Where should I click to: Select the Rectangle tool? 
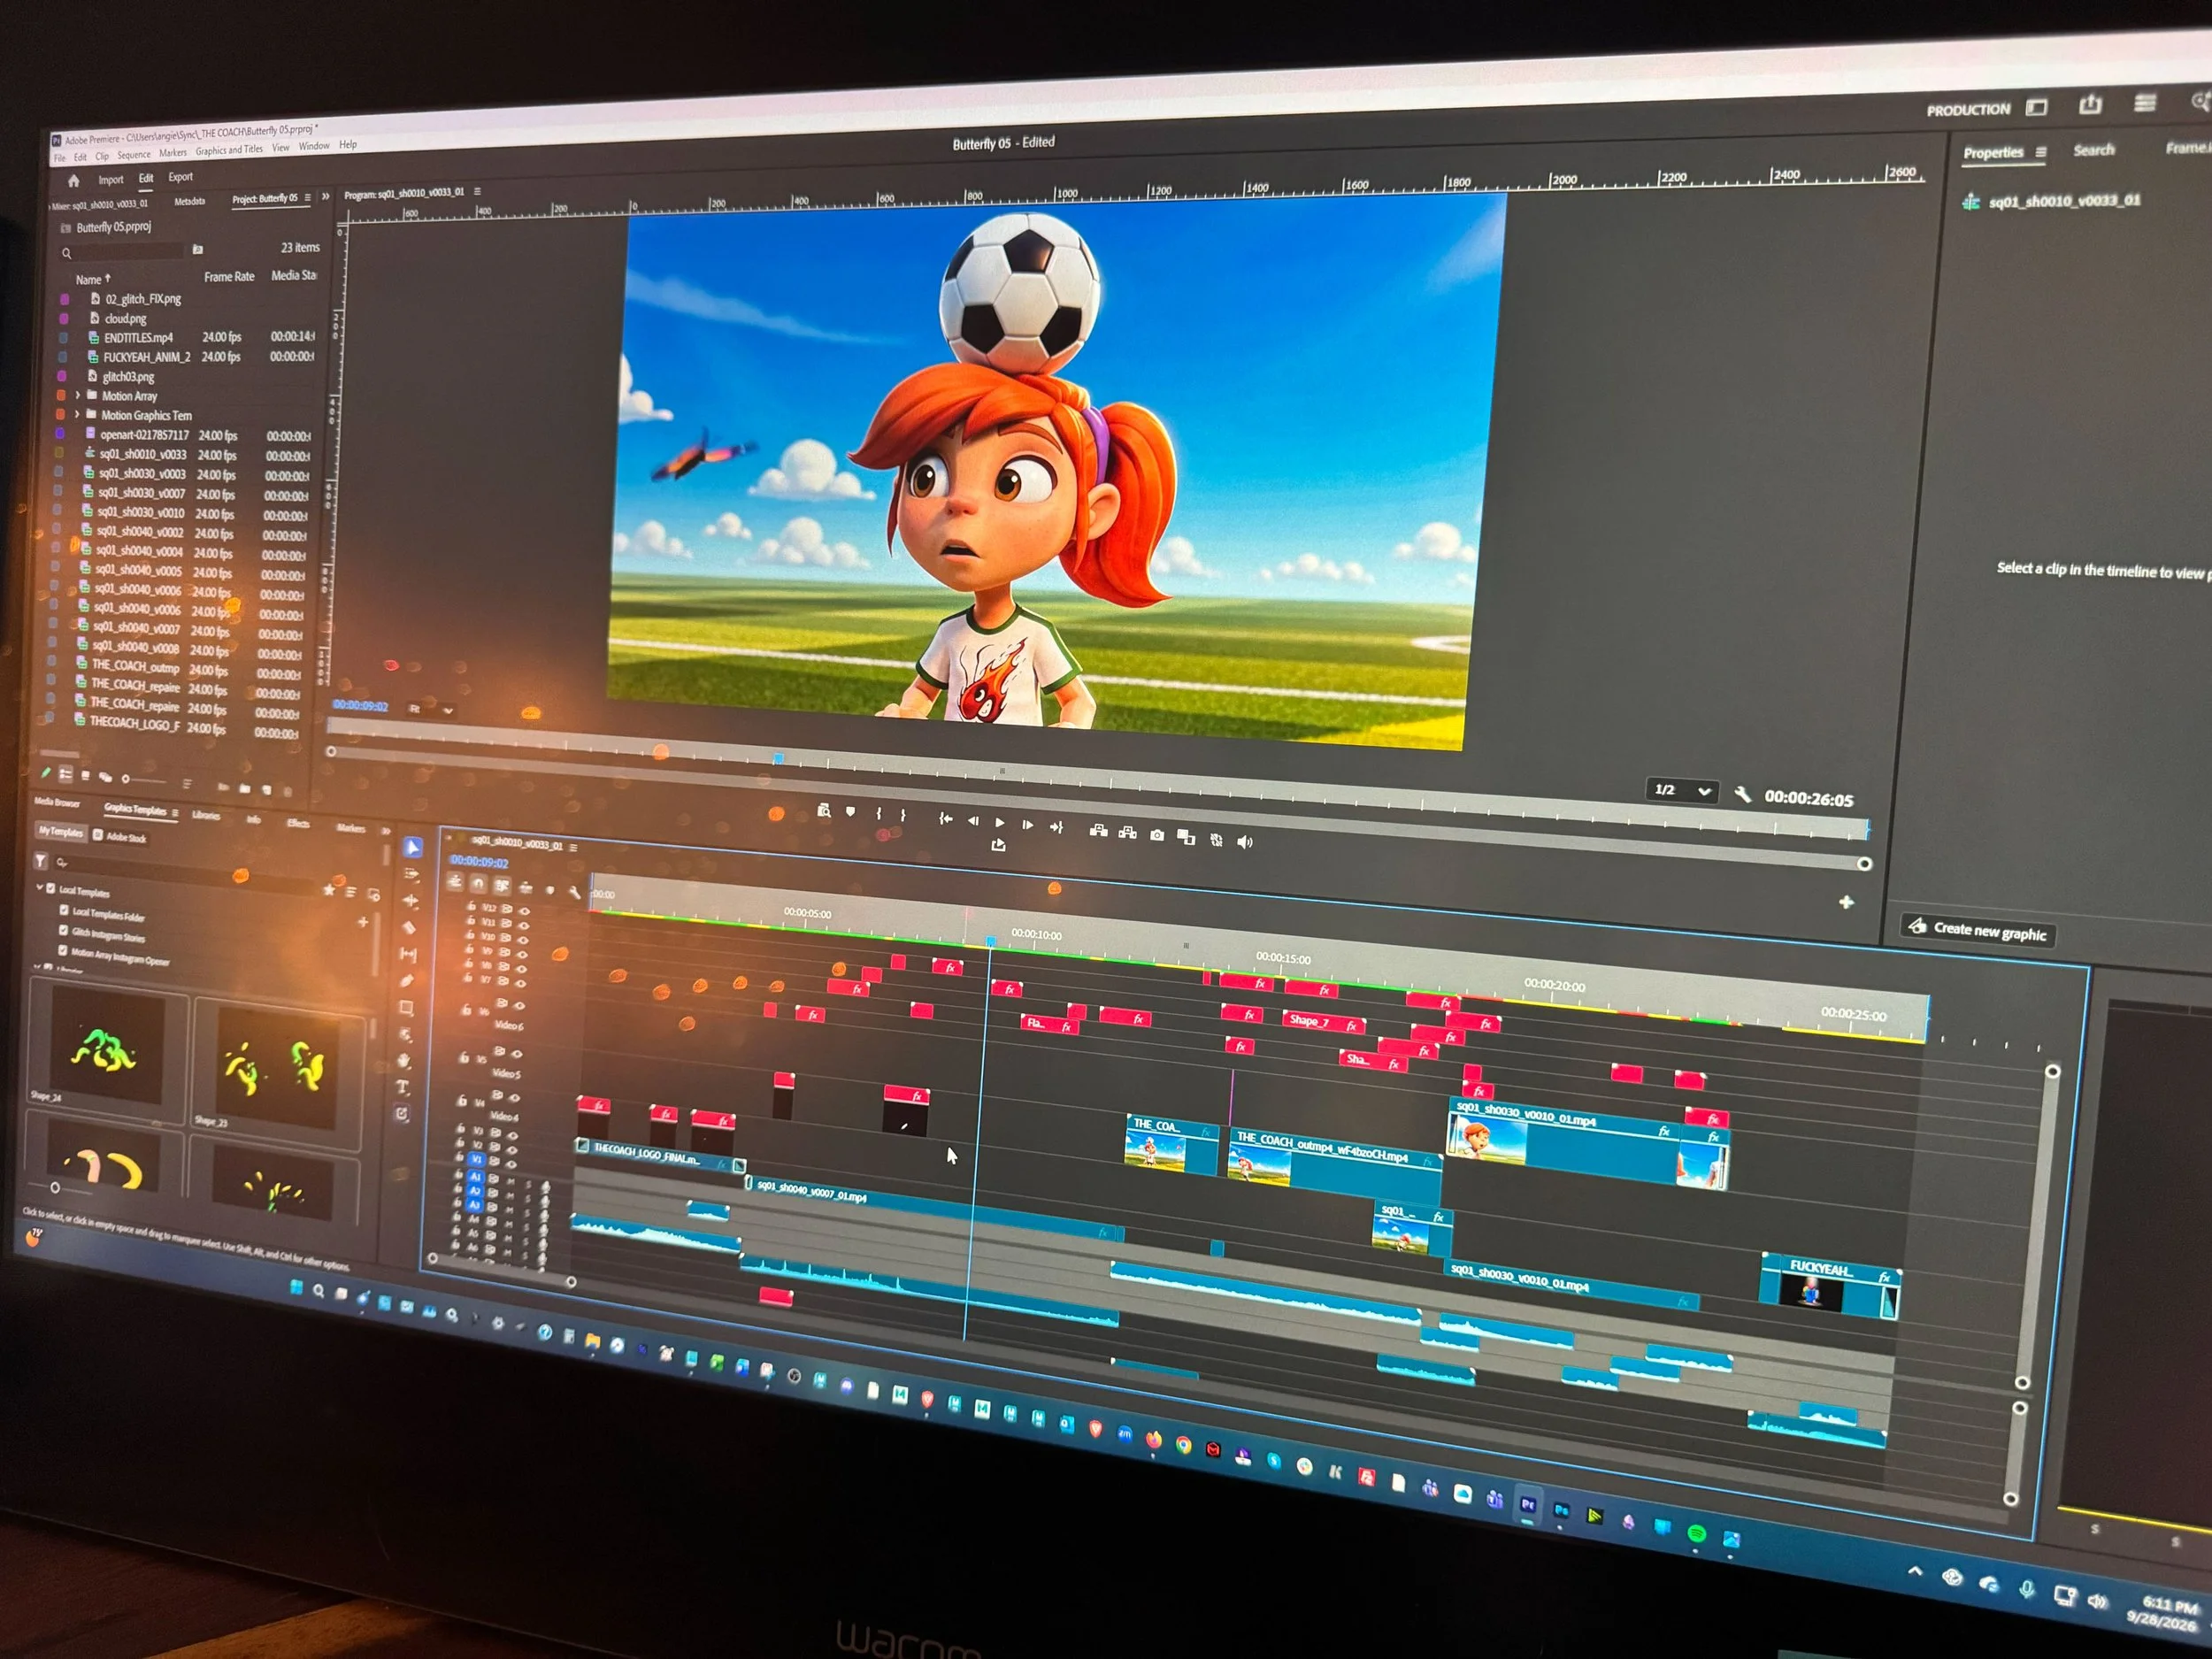406,1007
